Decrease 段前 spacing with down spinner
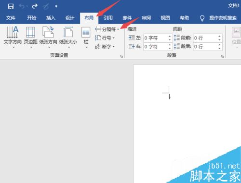Screen dimensions: 241x183 coord(220,40)
